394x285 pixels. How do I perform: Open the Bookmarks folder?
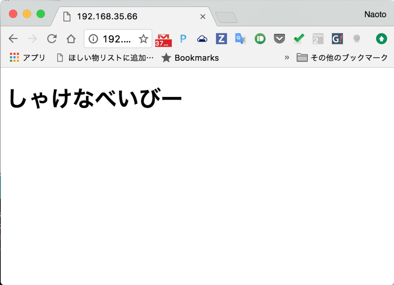[190, 58]
